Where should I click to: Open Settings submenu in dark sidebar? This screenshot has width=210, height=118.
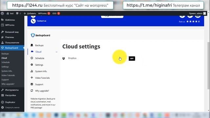pyautogui.click(x=5, y=67)
